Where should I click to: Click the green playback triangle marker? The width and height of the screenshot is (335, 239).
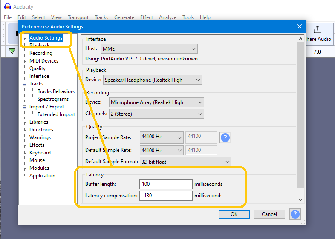tap(12, 51)
